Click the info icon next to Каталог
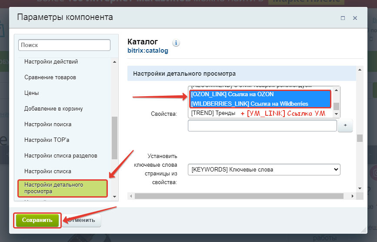Viewport: 377px width, 242px height. 176,43
